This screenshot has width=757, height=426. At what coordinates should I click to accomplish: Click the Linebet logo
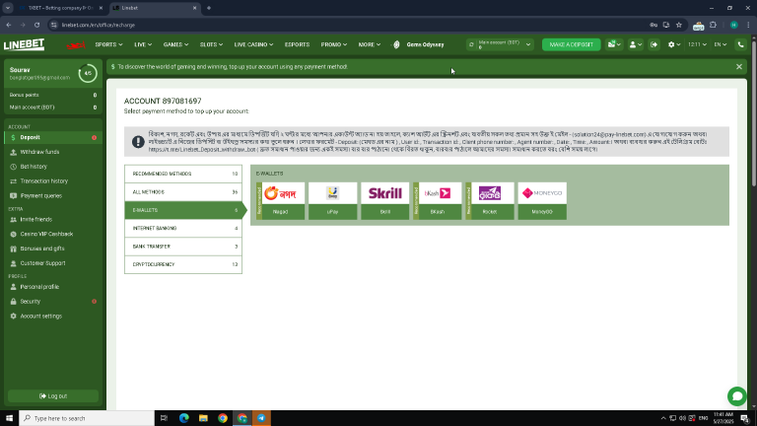pyautogui.click(x=24, y=44)
